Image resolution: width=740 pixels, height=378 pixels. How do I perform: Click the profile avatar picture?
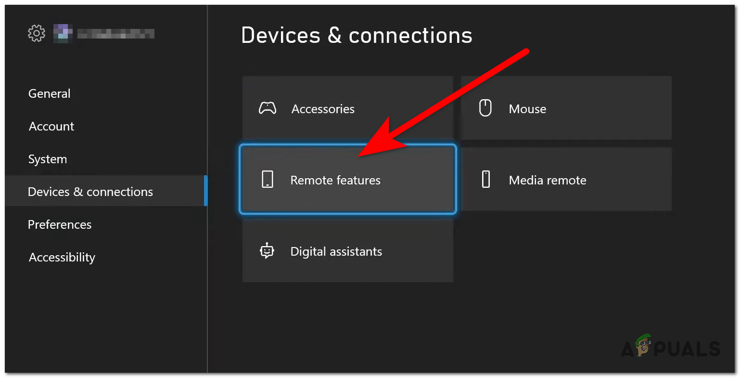(63, 33)
